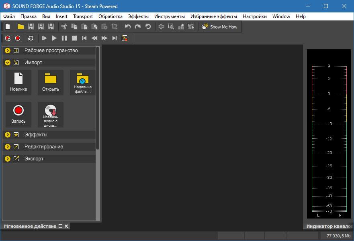
Task: Click the Импорт section arrow icon
Action: pos(16,63)
